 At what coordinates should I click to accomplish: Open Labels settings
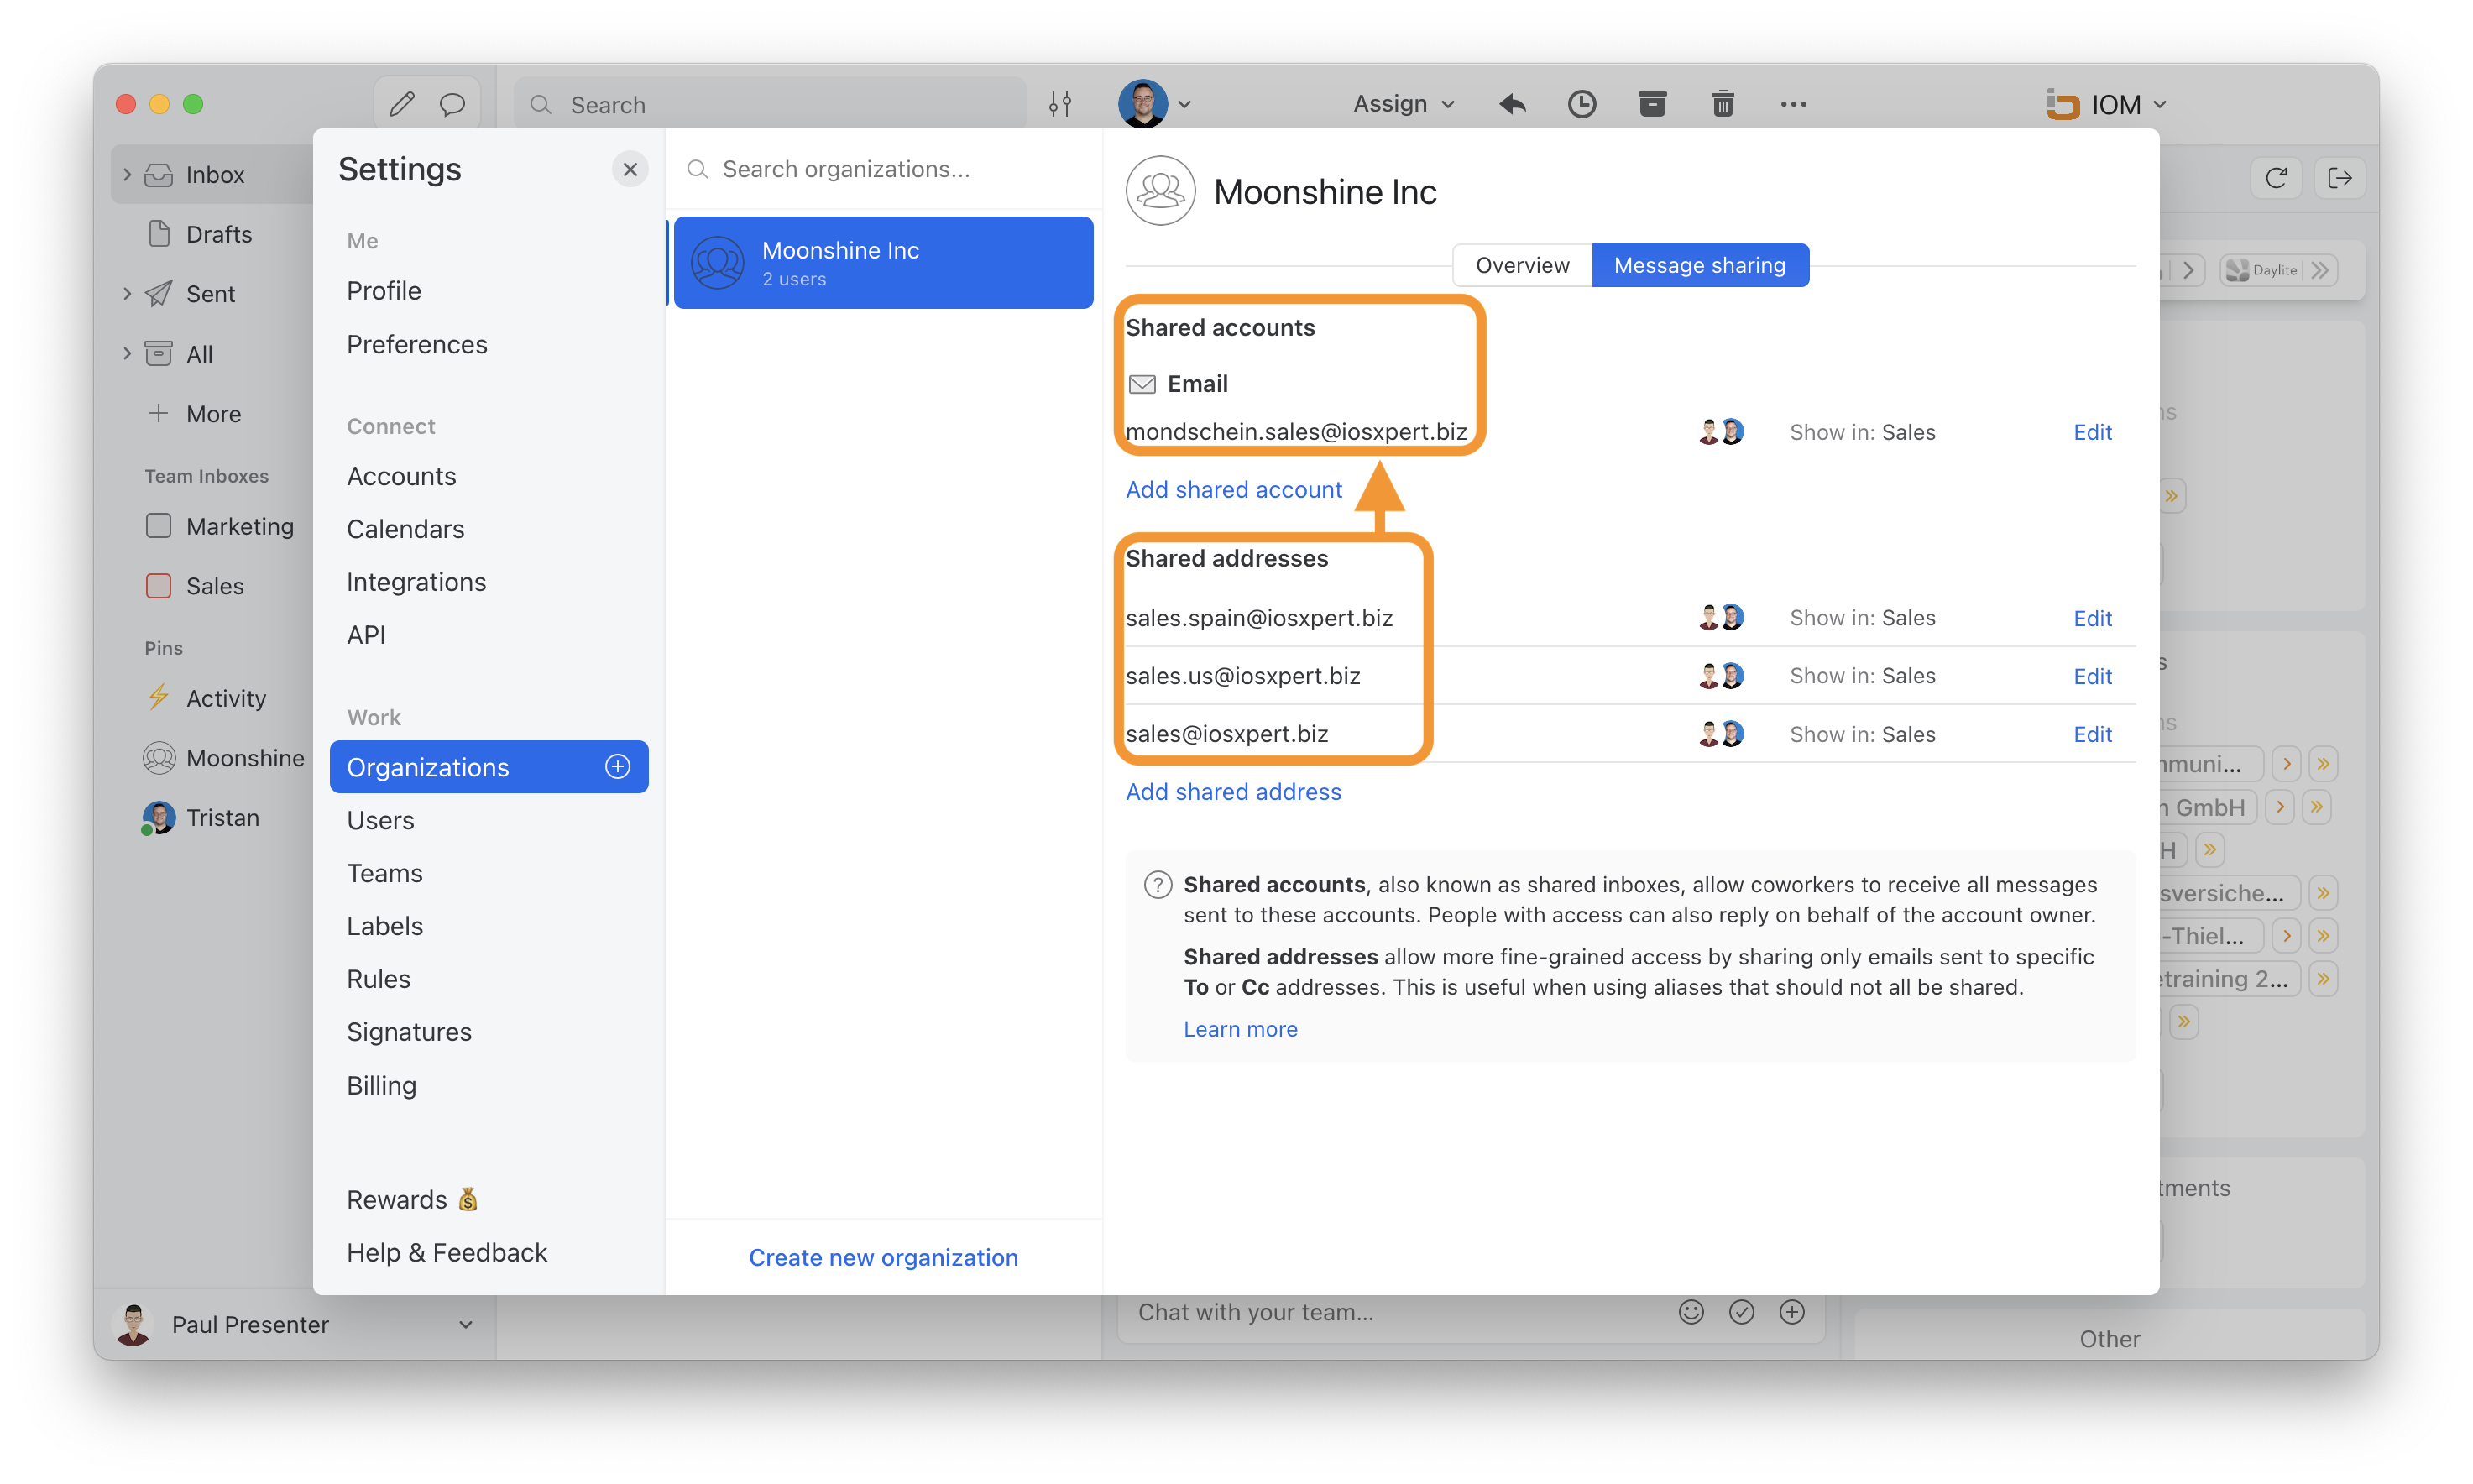point(384,926)
